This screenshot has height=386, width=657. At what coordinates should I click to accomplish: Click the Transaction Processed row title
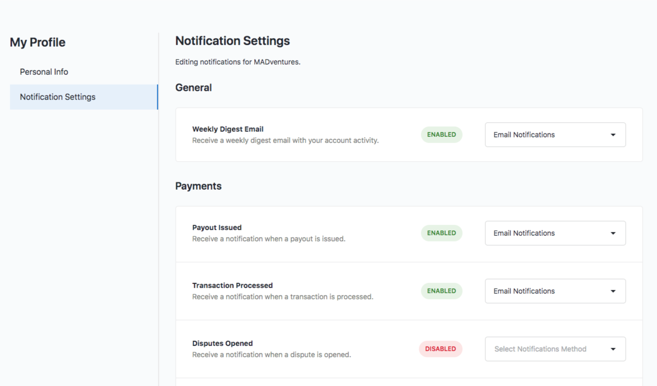(232, 286)
